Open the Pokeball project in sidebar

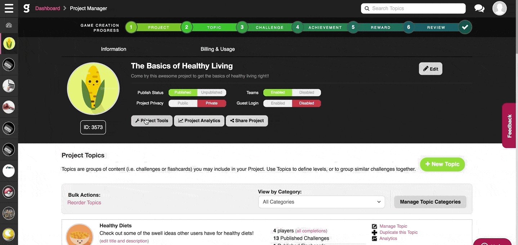9,192
